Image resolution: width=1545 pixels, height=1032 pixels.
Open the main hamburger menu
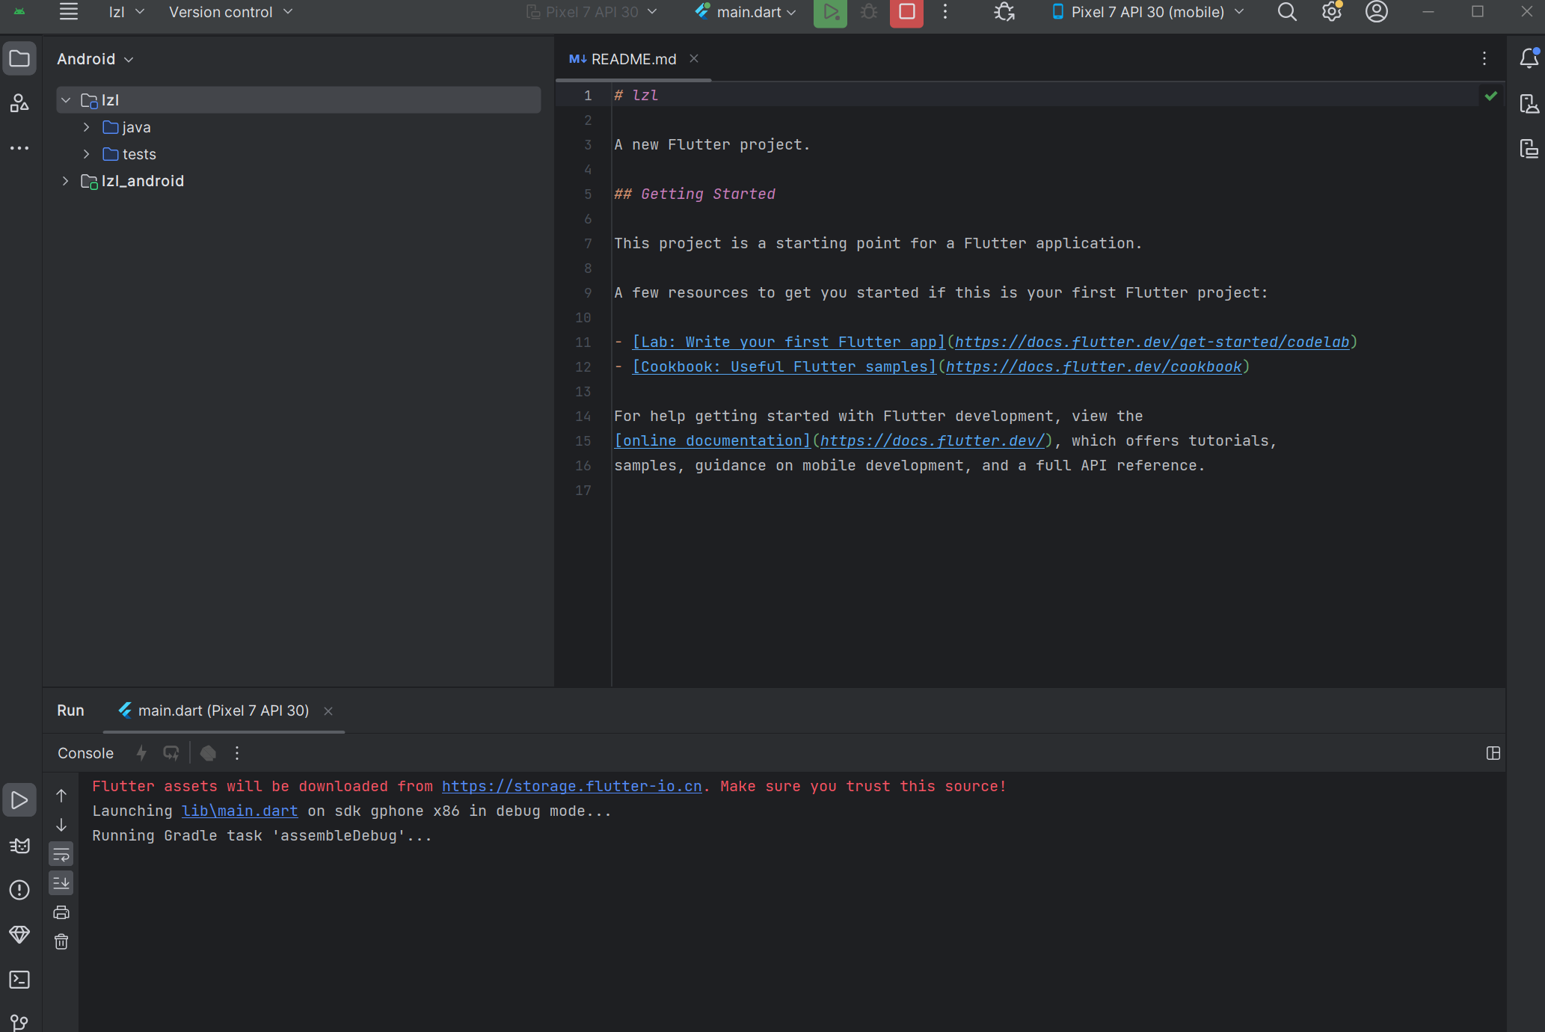pyautogui.click(x=69, y=12)
